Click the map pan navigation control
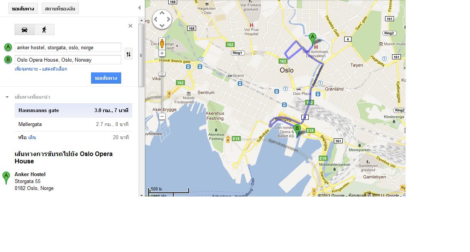Screen dimensions: 470x252 point(162,19)
